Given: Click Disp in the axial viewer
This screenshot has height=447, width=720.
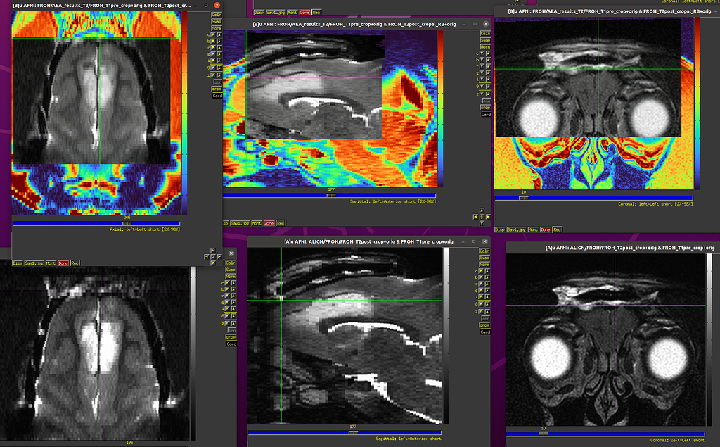Looking at the screenshot, I should (17, 263).
